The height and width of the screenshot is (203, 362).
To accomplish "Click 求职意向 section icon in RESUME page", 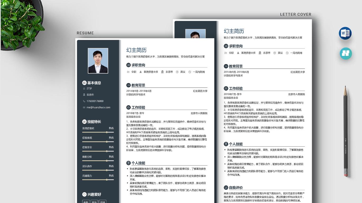I will coord(128,65).
